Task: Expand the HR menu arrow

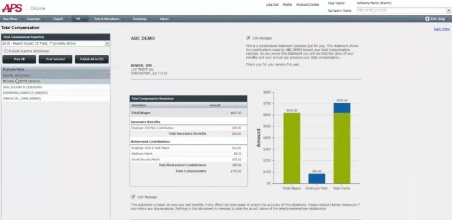Action: (x=84, y=19)
